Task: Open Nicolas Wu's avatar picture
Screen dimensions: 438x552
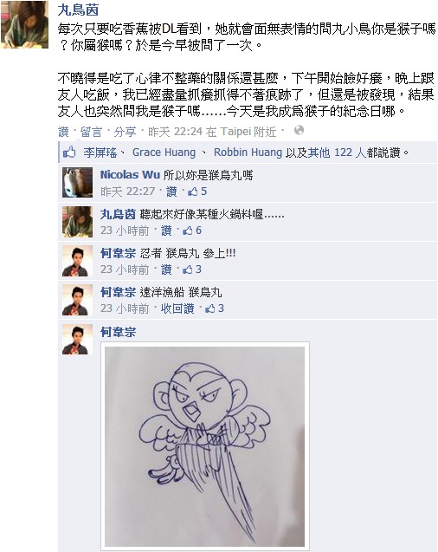Action: pos(77,182)
